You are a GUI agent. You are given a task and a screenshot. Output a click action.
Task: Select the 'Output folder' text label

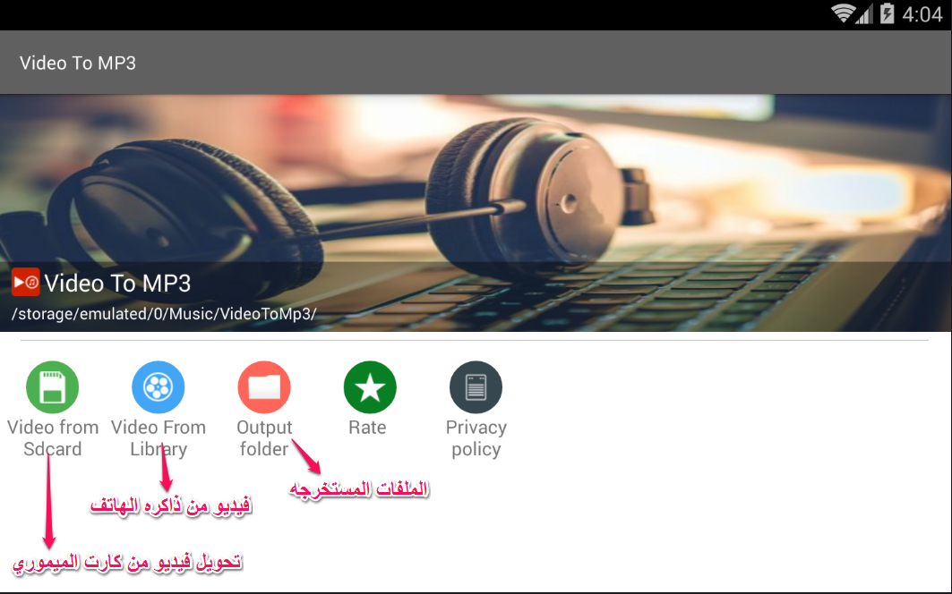[x=264, y=438]
